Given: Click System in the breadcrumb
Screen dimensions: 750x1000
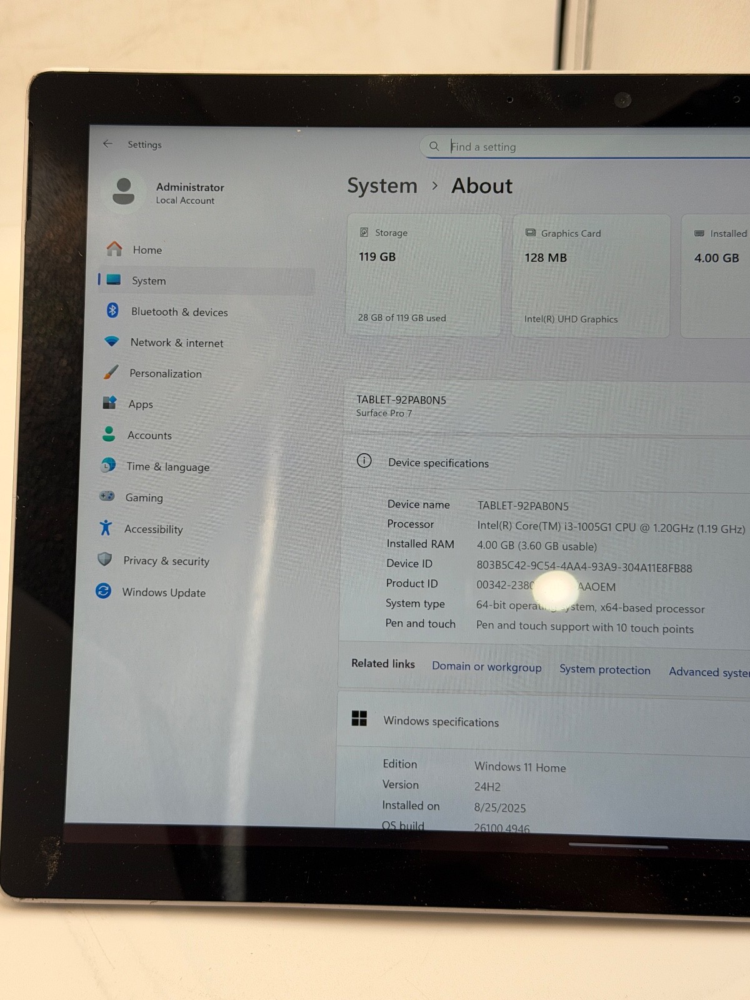Looking at the screenshot, I should (x=382, y=186).
